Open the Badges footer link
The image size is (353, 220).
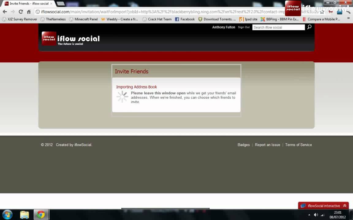pyautogui.click(x=244, y=145)
